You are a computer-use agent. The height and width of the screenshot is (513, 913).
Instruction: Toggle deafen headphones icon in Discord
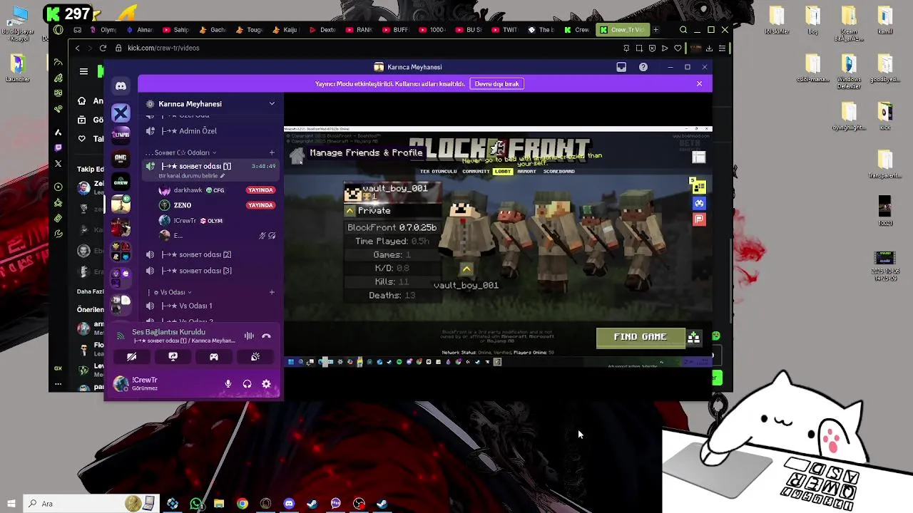[247, 384]
